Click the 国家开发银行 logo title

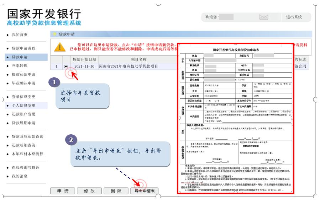tap(44, 14)
